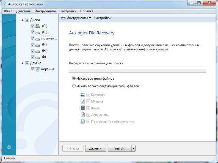Open settings via the sidebar gear icon
The width and height of the screenshot is (218, 163).
(9, 147)
